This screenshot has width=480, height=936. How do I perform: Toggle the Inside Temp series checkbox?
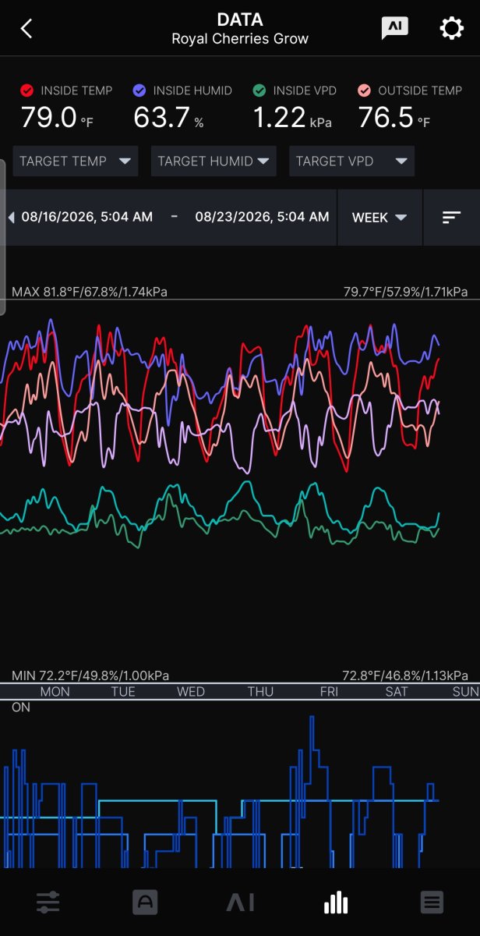(x=27, y=90)
